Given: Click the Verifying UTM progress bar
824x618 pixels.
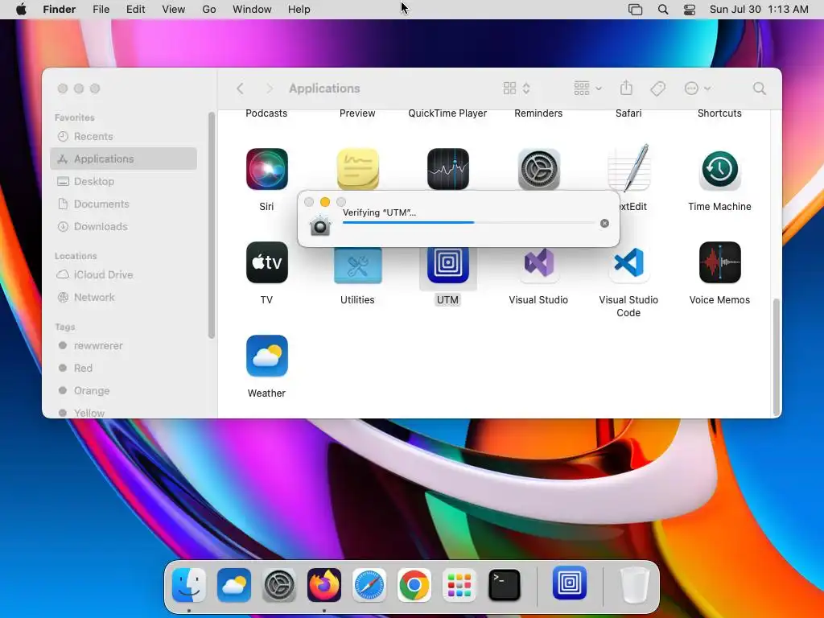Looking at the screenshot, I should pyautogui.click(x=469, y=222).
